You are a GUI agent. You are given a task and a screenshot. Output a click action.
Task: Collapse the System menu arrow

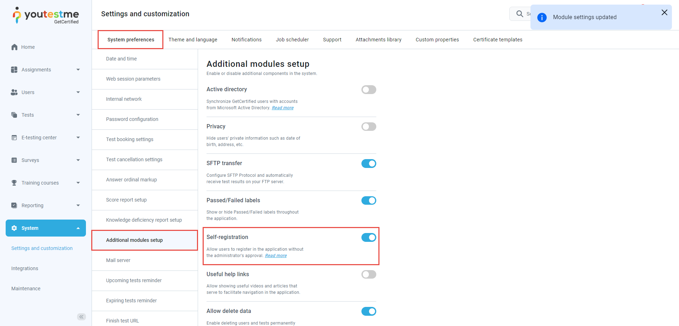[78, 228]
